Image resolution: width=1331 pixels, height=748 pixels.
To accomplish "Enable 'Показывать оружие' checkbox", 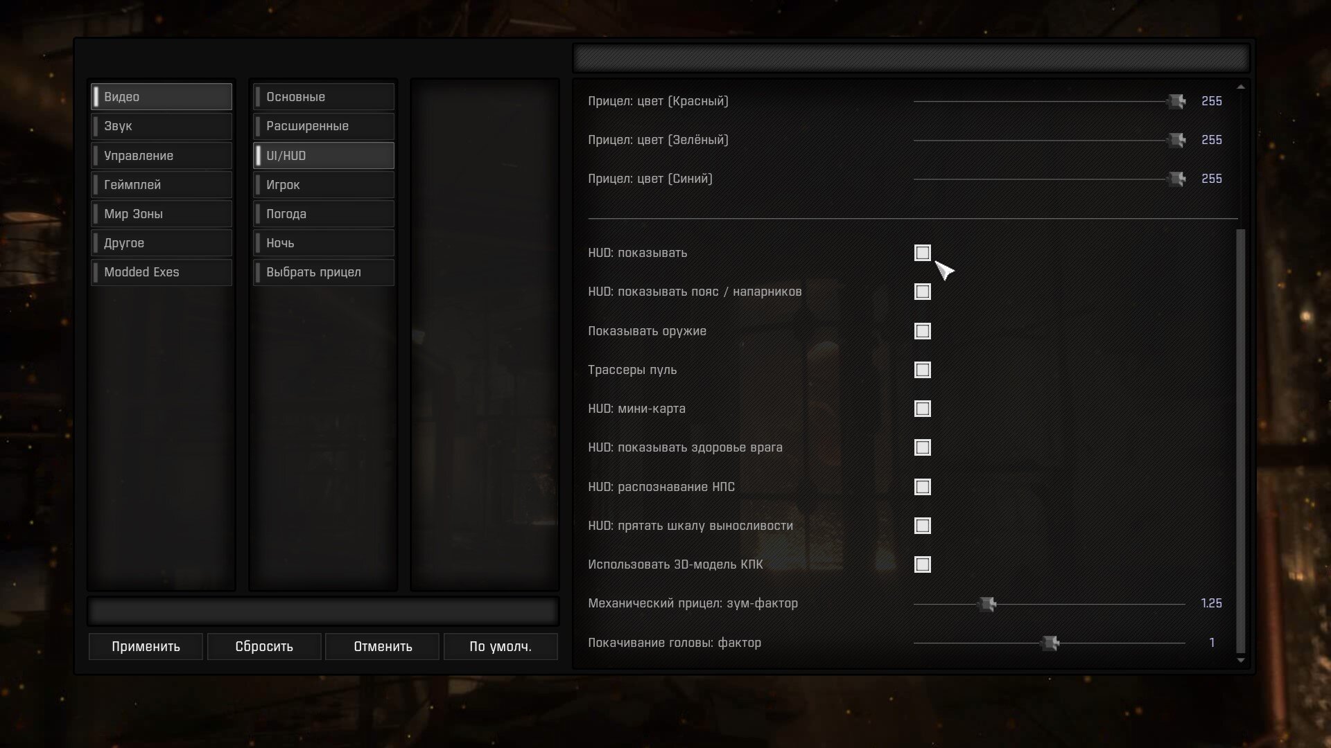I will pyautogui.click(x=922, y=331).
